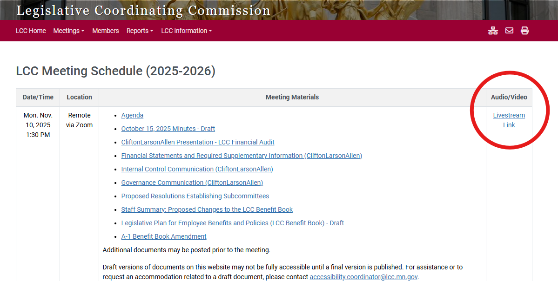
Task: Open the Reports dropdown
Action: 140,31
